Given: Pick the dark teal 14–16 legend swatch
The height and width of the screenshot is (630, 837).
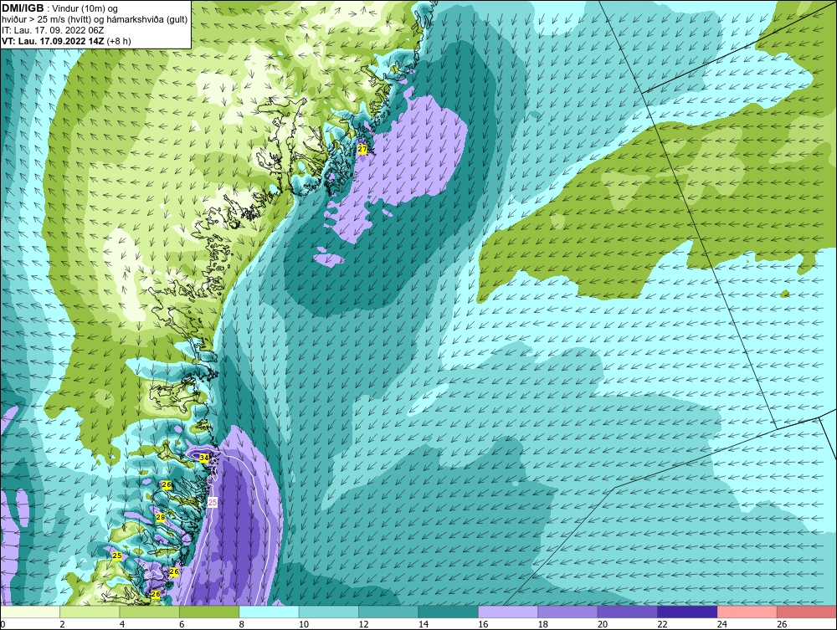Looking at the screenshot, I should (x=449, y=612).
